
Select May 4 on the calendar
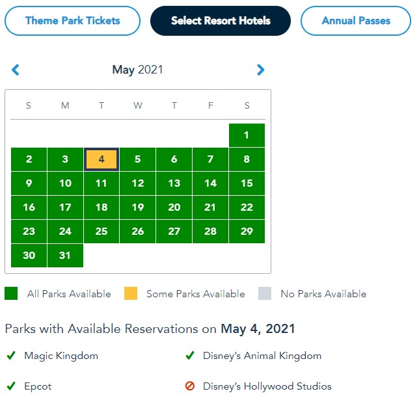pyautogui.click(x=101, y=159)
